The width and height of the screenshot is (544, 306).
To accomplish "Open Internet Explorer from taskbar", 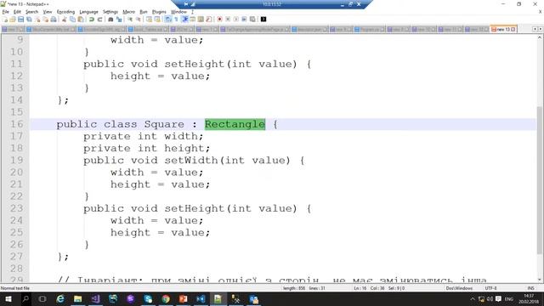I will tap(60, 298).
